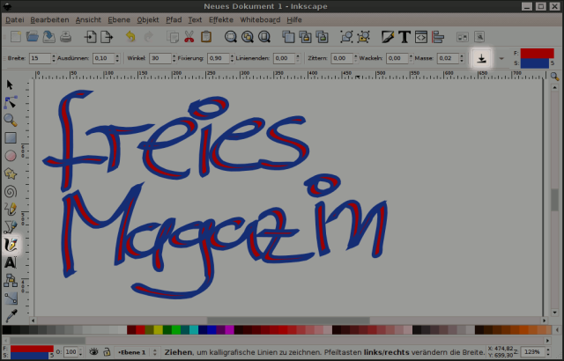The image size is (564, 361).
Task: Pick the bright green palette swatch
Action: coord(176,329)
